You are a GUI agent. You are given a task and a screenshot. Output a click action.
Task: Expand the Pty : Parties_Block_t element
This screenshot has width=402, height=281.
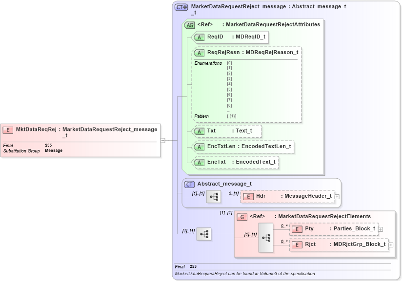coord(380,229)
